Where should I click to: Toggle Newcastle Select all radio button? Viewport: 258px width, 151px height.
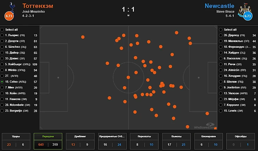(221, 30)
